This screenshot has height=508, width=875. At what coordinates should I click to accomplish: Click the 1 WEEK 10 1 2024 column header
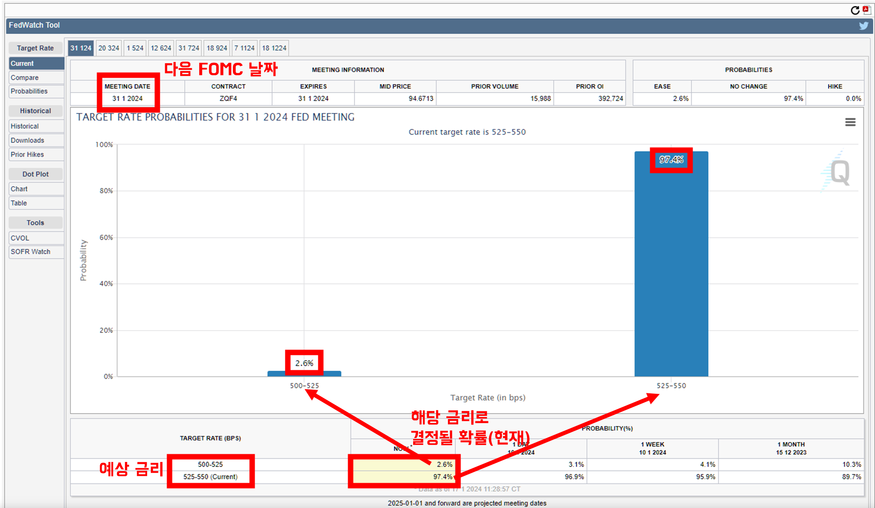652,448
